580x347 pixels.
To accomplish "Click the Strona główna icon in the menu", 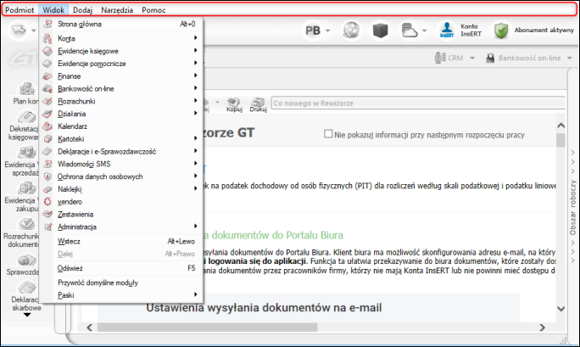I will tap(47, 24).
